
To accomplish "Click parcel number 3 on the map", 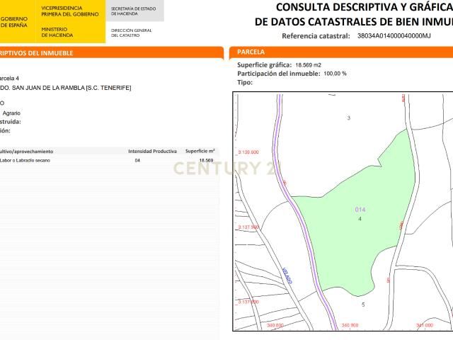I will coord(349,118).
